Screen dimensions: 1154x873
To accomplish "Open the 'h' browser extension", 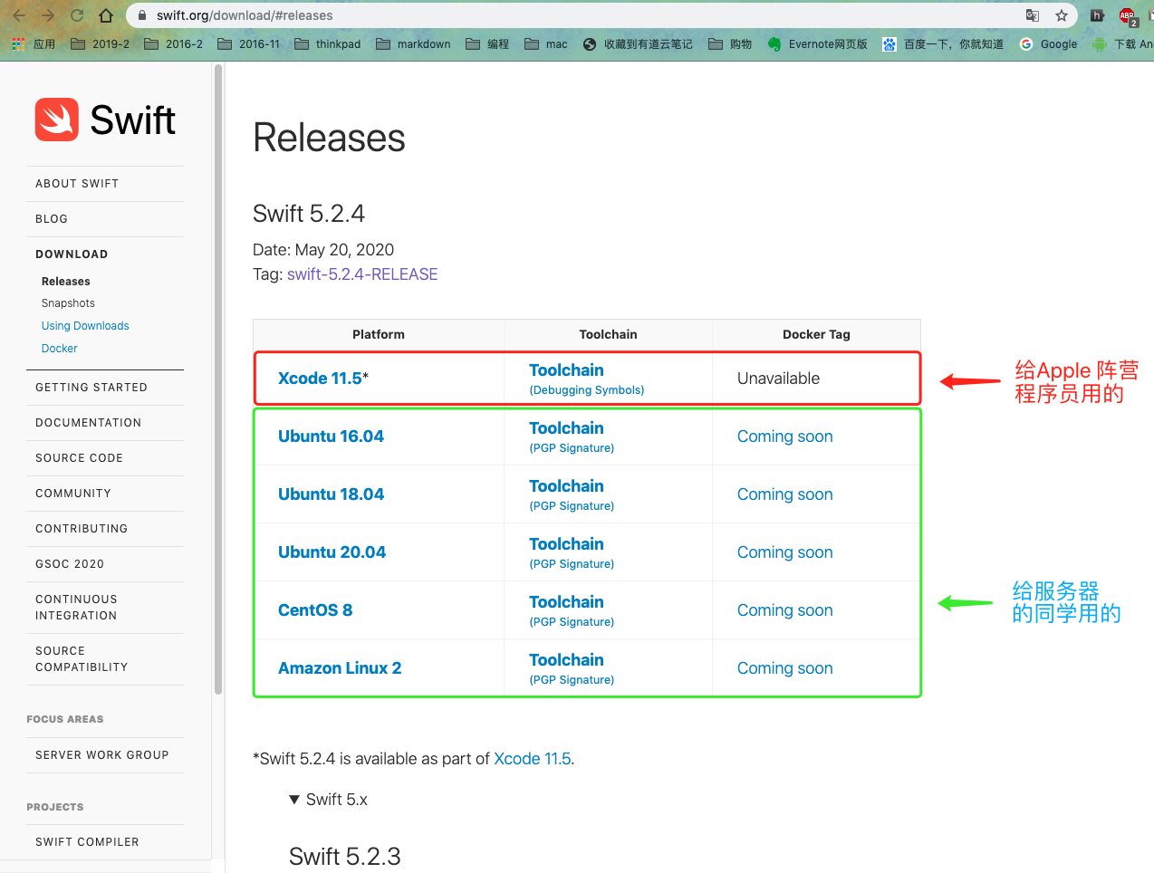I will click(x=1097, y=15).
